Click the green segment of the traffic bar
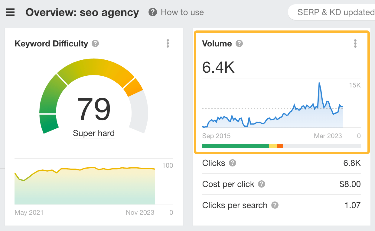 coord(235,146)
